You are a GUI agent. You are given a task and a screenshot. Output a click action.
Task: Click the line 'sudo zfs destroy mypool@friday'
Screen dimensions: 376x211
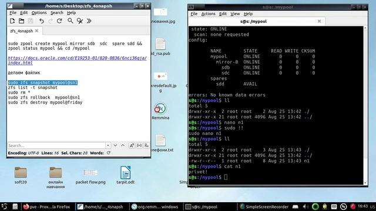(x=45, y=103)
